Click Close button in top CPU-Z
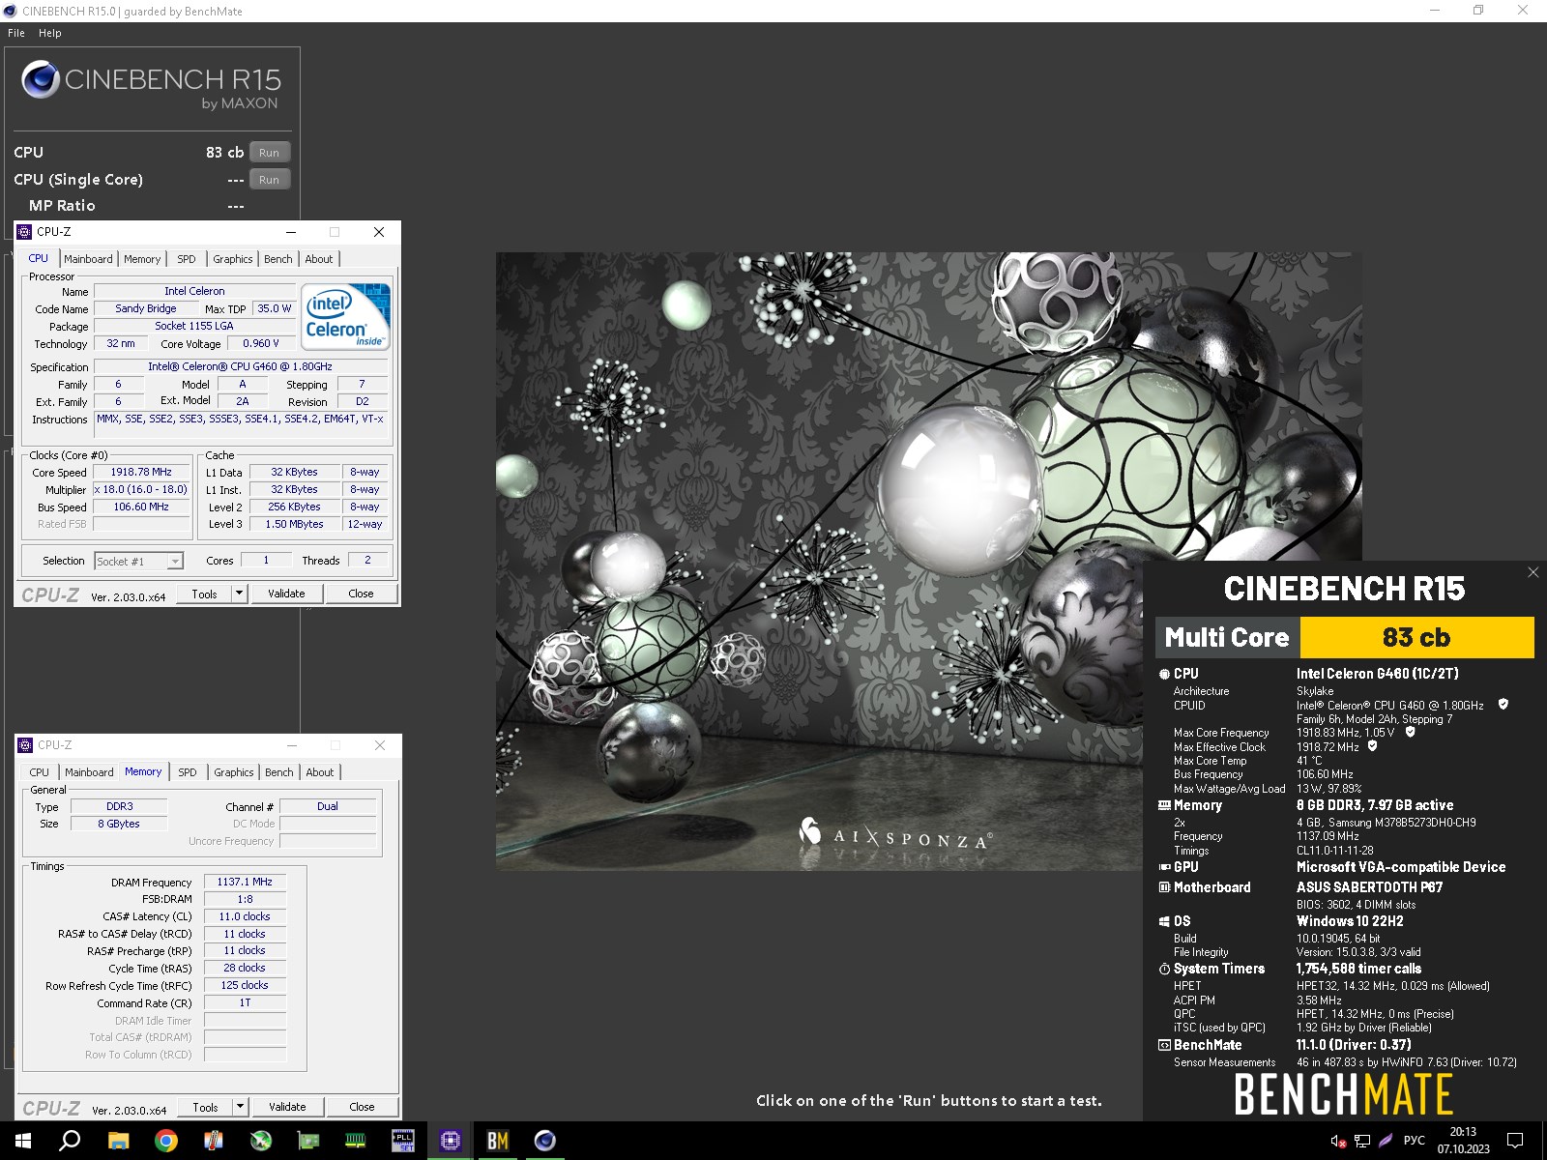 coord(361,594)
